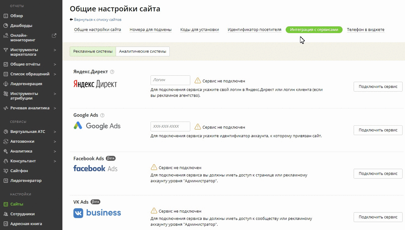This screenshot has width=405, height=230.
Task: Expand Список обращений submenu arrow
Action: click(55, 74)
